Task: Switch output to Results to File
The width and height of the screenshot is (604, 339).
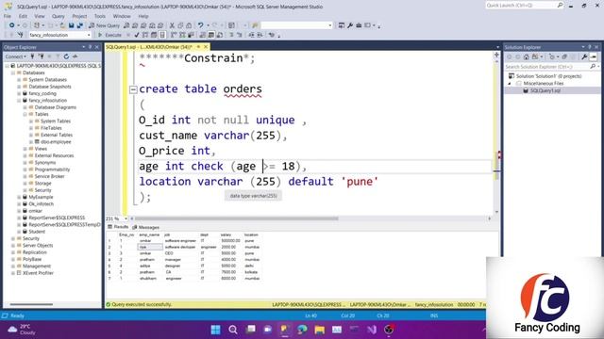Action: point(219,35)
